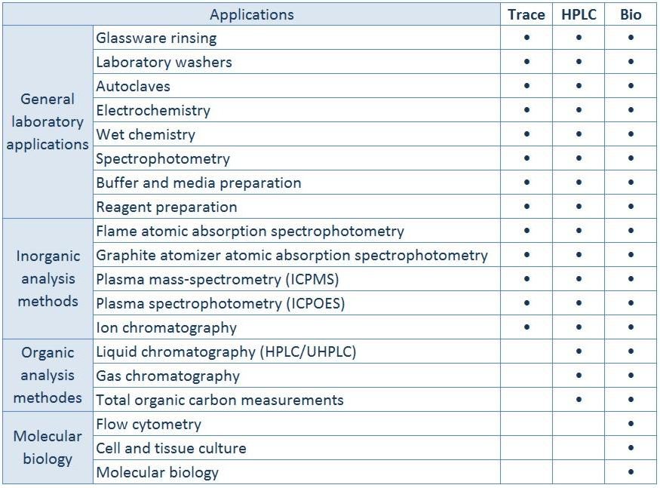This screenshot has width=660, height=488.
Task: Click the Autoclaves row label
Action: pyautogui.click(x=134, y=86)
